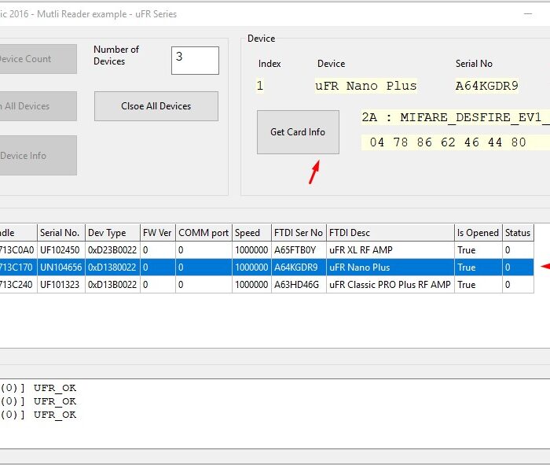This screenshot has width=550, height=465.
Task: Select the uFR Nano Plus table row
Action: click(x=266, y=268)
